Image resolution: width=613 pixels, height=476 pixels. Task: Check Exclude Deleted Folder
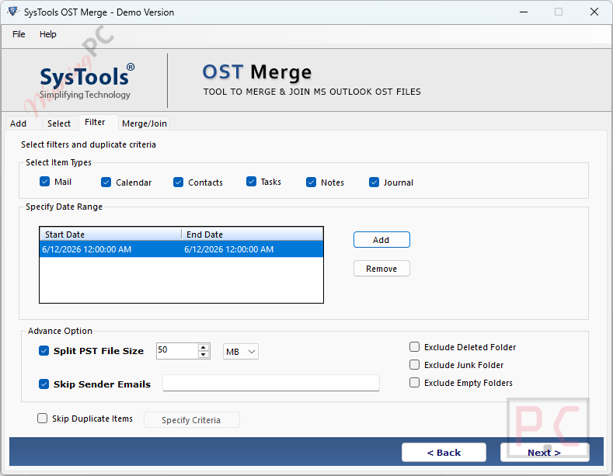(414, 347)
